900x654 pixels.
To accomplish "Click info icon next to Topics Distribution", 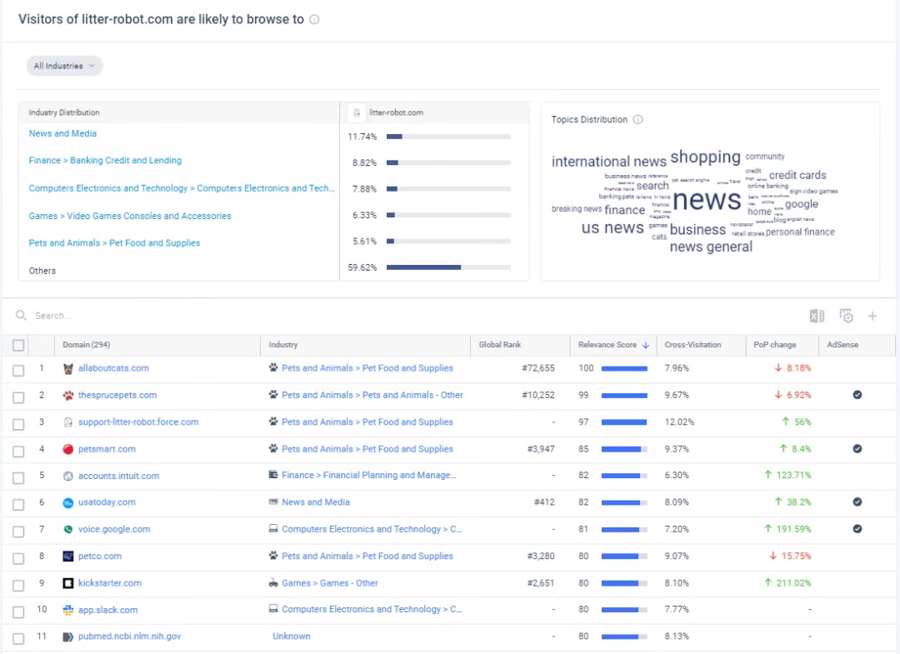I will pyautogui.click(x=637, y=120).
